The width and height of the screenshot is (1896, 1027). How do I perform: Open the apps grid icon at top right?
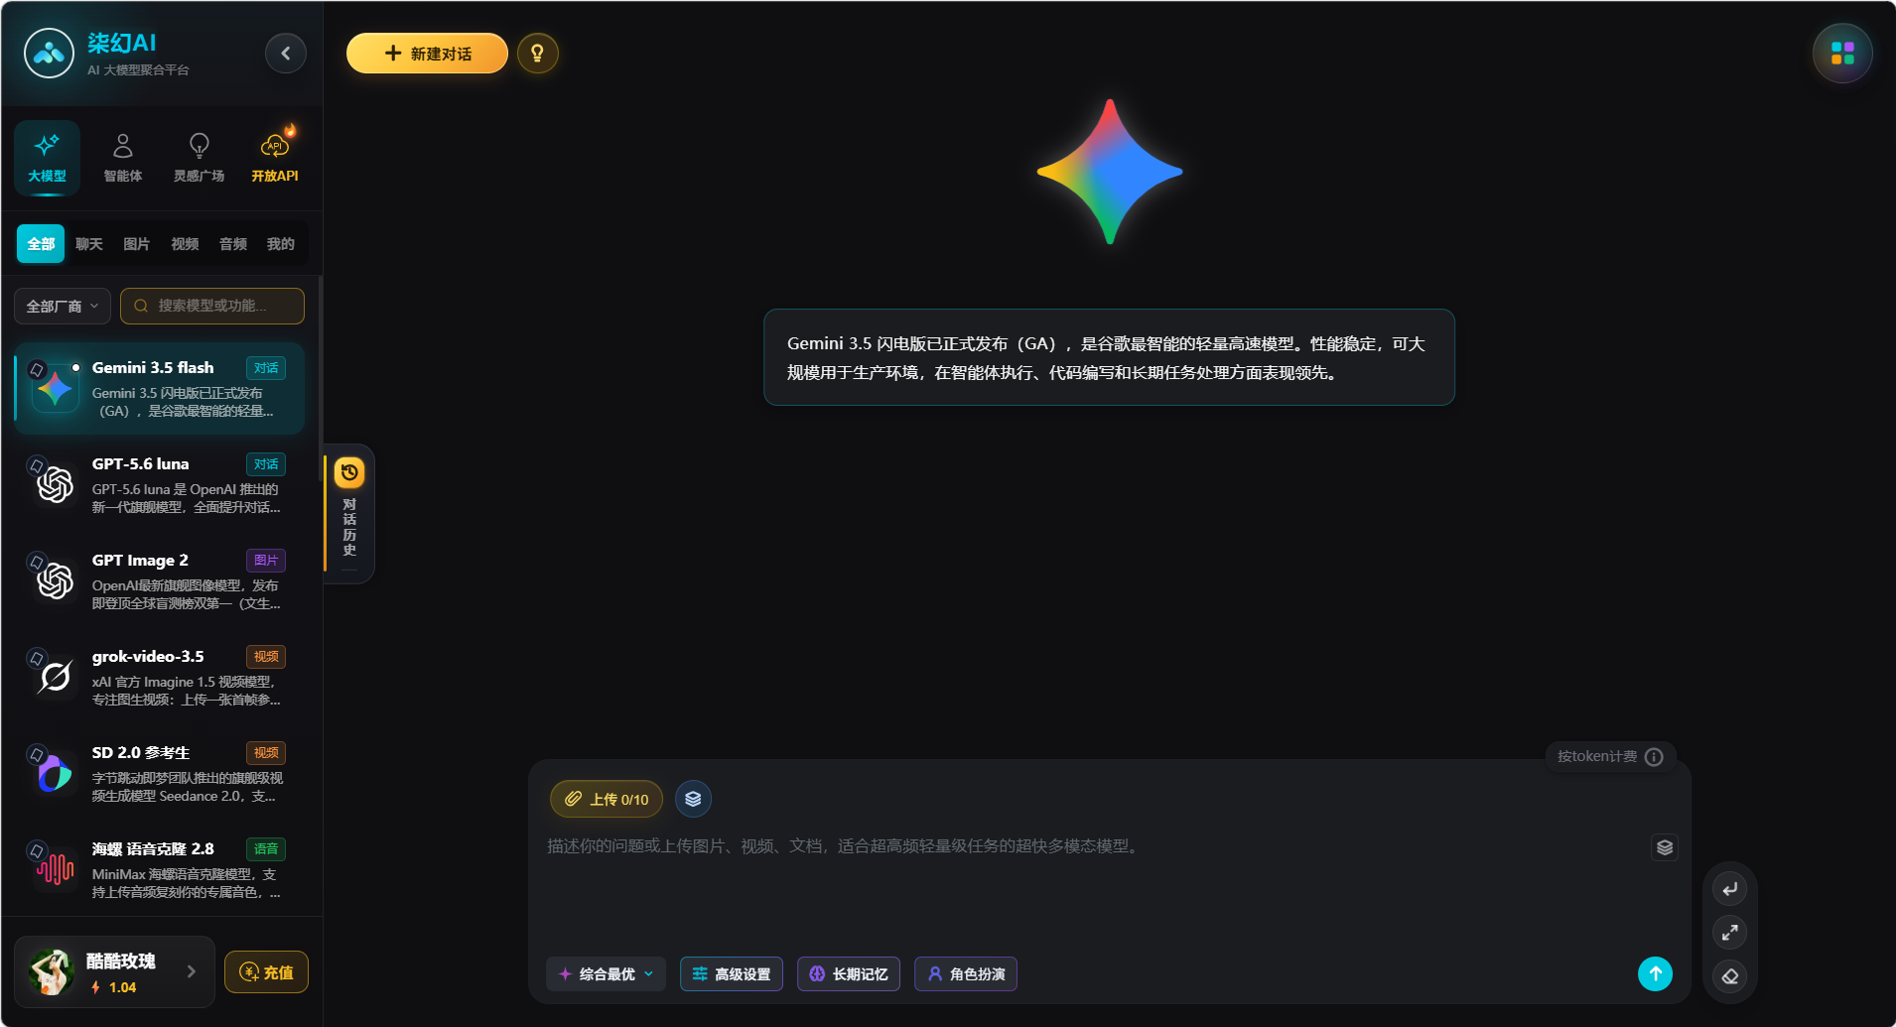[1842, 54]
